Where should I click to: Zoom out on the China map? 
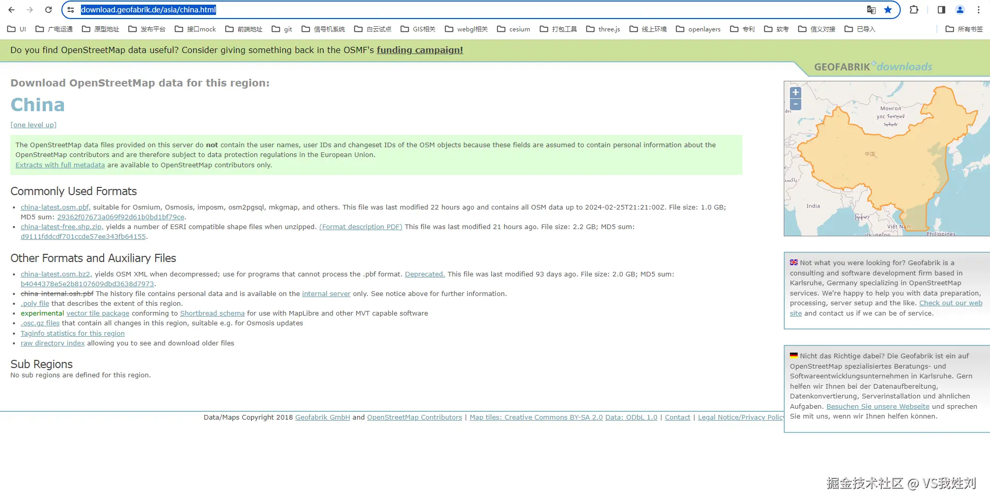(796, 105)
